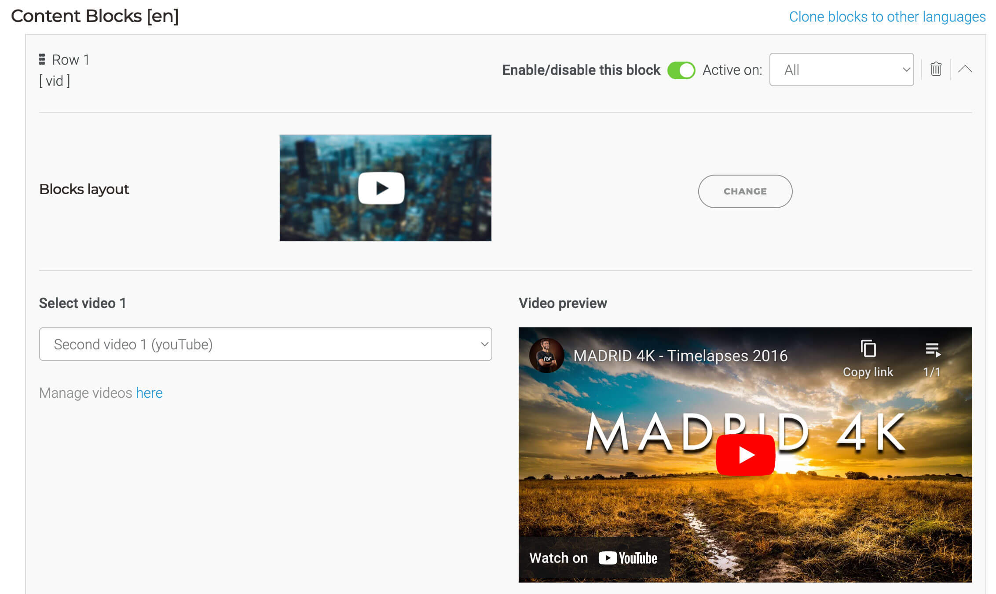
Task: Click the Watch on YouTube bar
Action: pos(559,558)
